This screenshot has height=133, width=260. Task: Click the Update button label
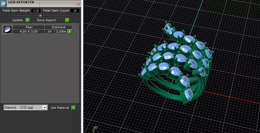coord(18,20)
